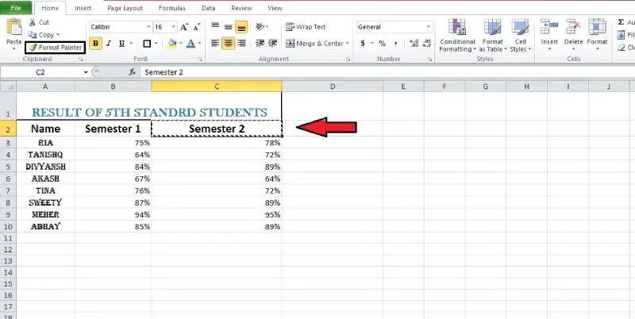Enable Wrap Text for the cell
Image resolution: width=635 pixels, height=319 pixels.
pos(306,27)
